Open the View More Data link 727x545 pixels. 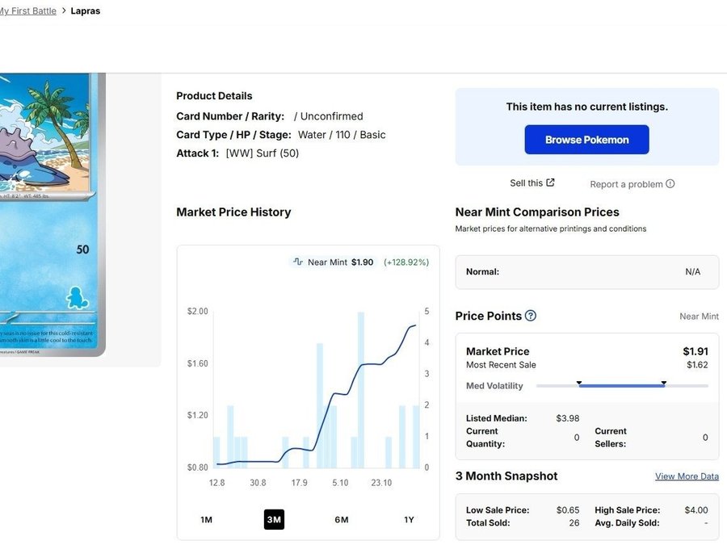(x=687, y=476)
